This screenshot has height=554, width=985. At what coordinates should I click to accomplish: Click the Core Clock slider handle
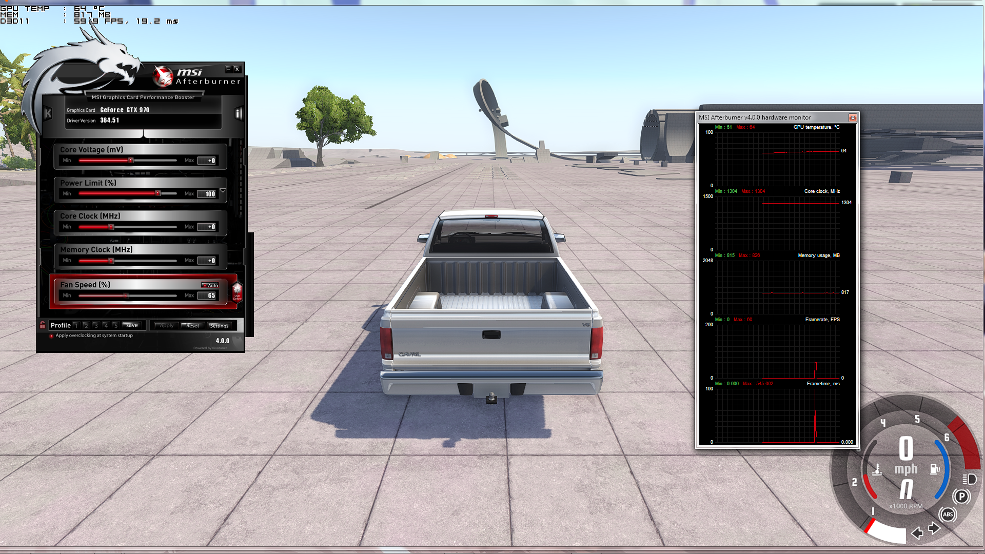pos(111,227)
